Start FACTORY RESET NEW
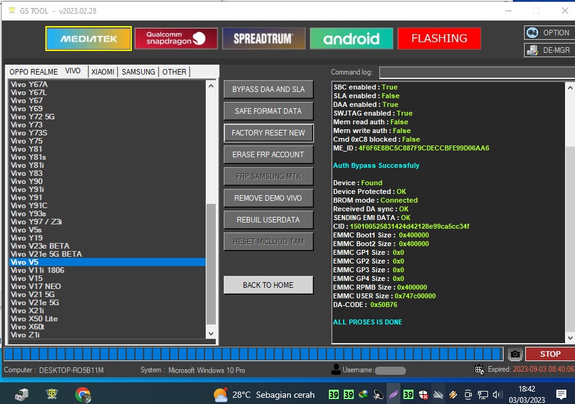 (269, 133)
